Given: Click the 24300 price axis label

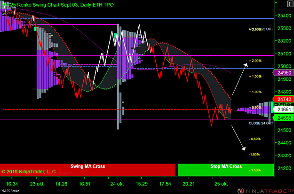Looking at the screenshot, I should 284,155.
